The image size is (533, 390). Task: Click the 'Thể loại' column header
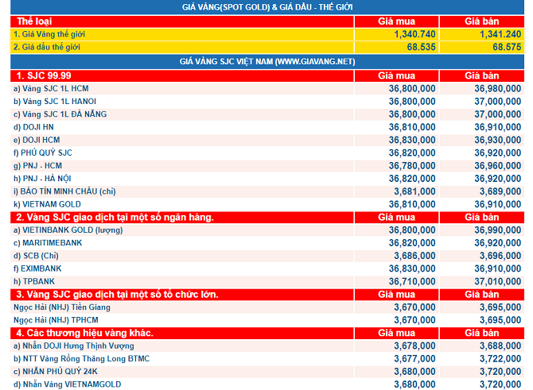click(34, 21)
